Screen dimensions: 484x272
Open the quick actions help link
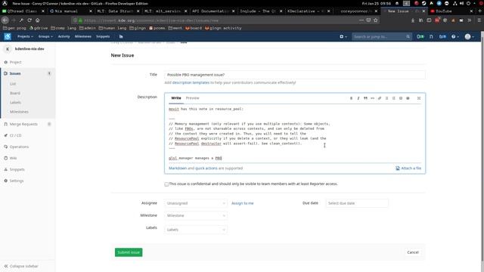click(x=206, y=168)
